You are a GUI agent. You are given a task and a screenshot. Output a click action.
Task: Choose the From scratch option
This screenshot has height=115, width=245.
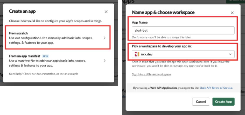pos(58,38)
